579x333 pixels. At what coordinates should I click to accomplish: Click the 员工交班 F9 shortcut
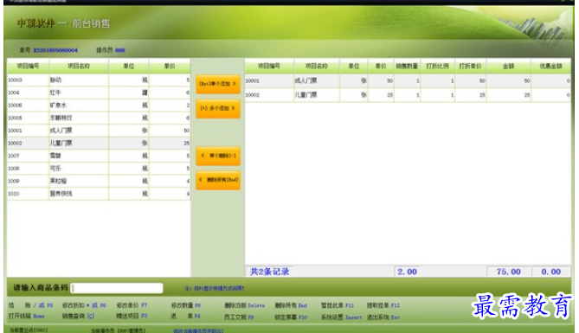click(x=239, y=317)
